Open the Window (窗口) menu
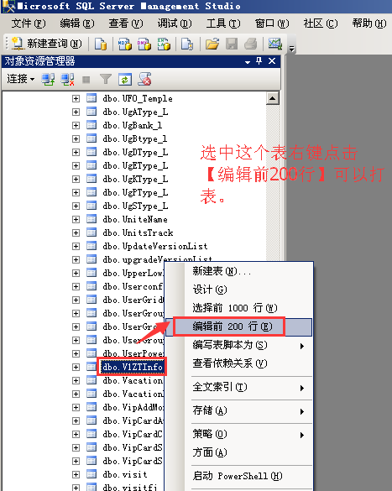The image size is (392, 491). pyautogui.click(x=272, y=24)
